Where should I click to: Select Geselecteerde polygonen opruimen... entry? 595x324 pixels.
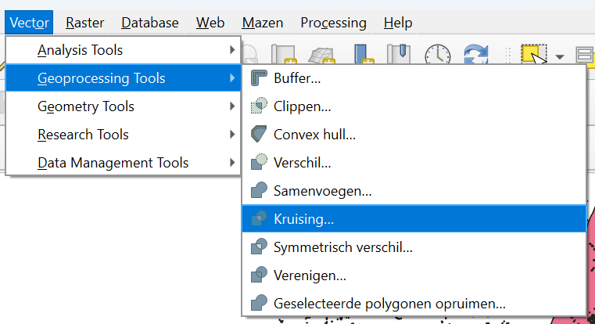tap(389, 304)
